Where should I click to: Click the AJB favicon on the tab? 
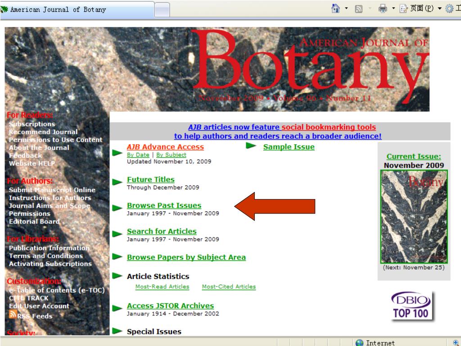pos(4,9)
